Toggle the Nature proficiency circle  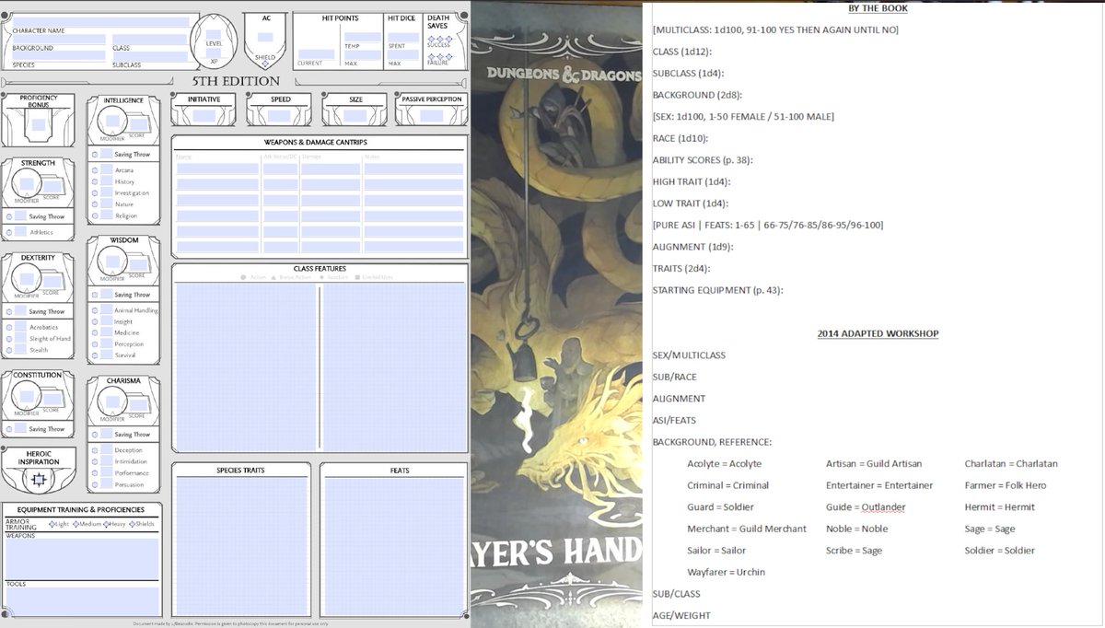click(x=96, y=204)
